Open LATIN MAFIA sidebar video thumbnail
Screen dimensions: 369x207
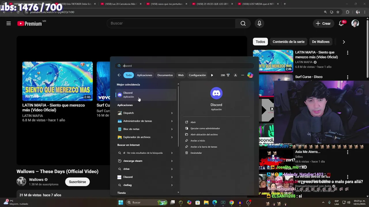coord(273,61)
